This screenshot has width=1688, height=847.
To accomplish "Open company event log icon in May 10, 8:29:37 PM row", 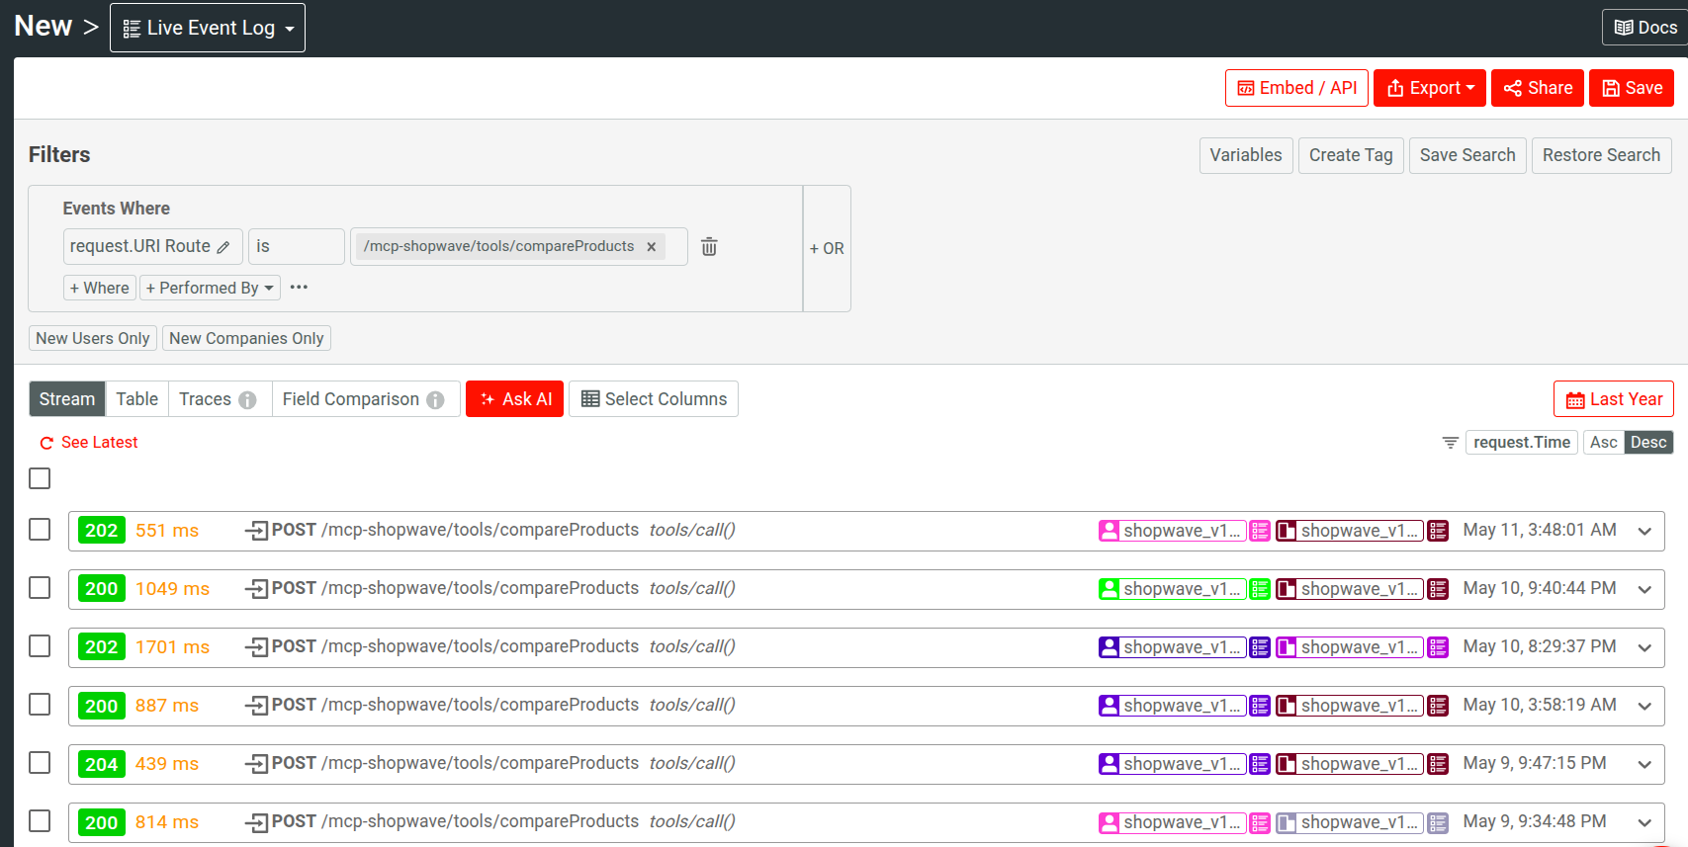I will click(x=1438, y=647).
